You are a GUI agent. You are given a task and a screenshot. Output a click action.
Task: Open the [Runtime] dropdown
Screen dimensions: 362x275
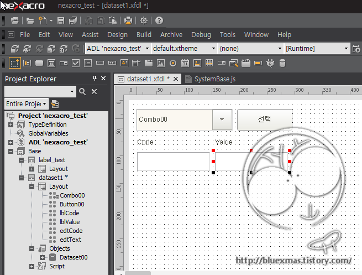point(317,49)
